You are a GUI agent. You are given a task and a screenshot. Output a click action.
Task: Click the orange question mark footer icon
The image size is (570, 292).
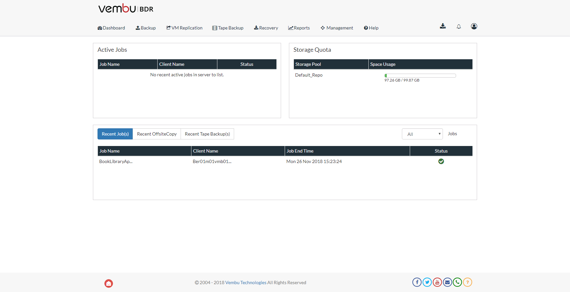click(468, 282)
